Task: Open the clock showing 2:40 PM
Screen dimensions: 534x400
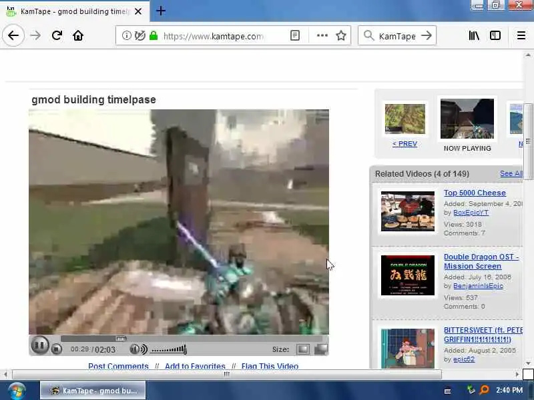Action: 509,390
